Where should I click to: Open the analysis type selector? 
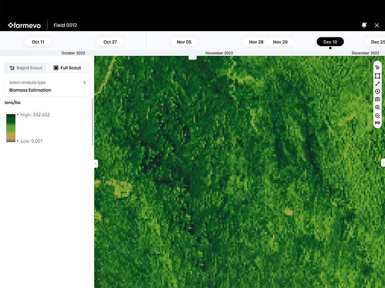click(47, 87)
